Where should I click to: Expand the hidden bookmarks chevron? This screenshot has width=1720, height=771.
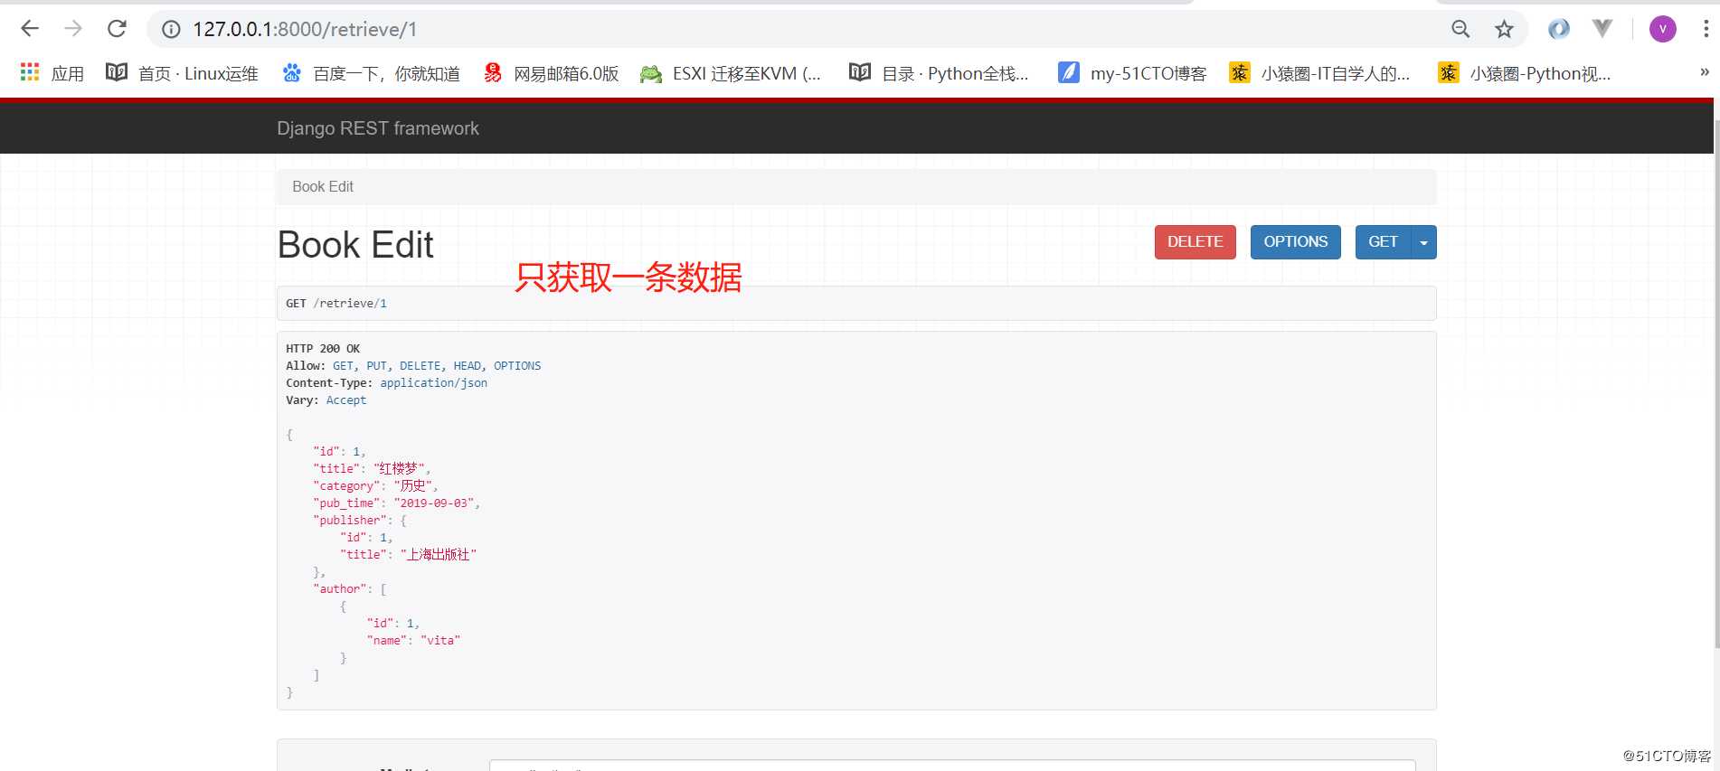point(1704,72)
